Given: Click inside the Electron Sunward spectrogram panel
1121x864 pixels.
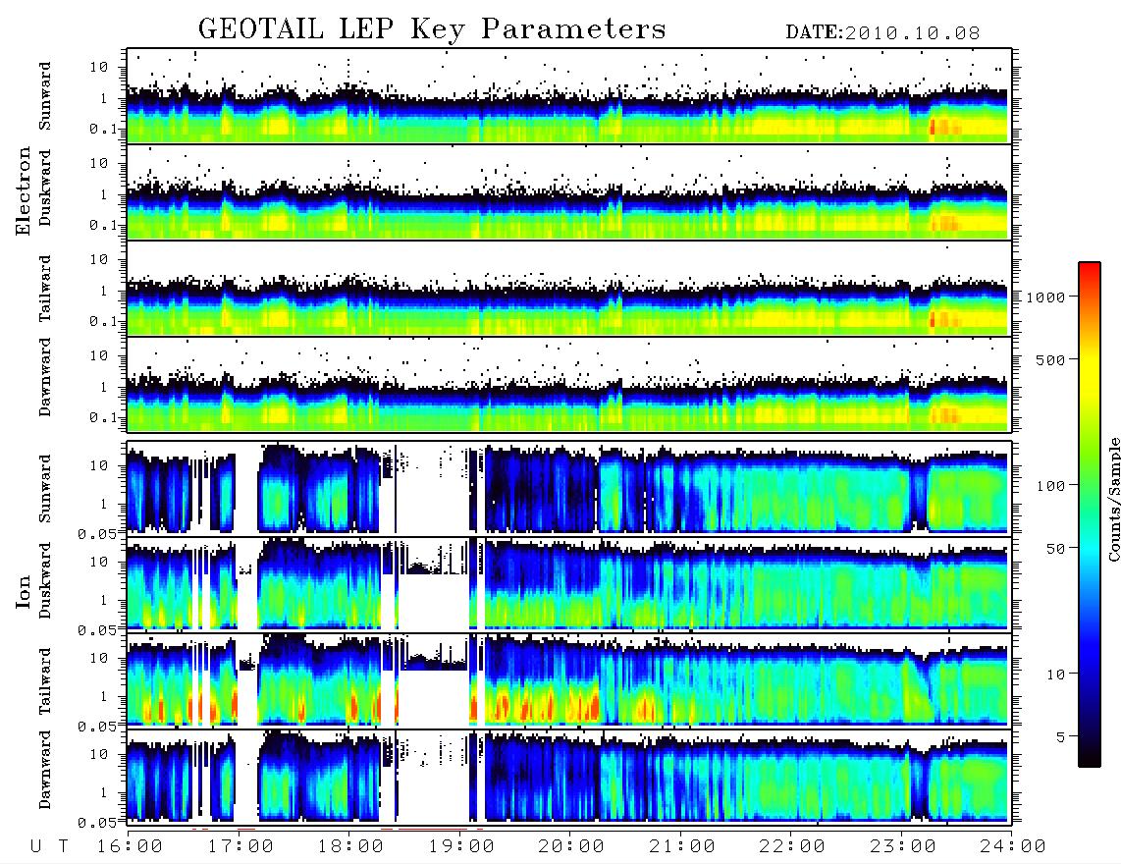Looking at the screenshot, I should pyautogui.click(x=569, y=96).
